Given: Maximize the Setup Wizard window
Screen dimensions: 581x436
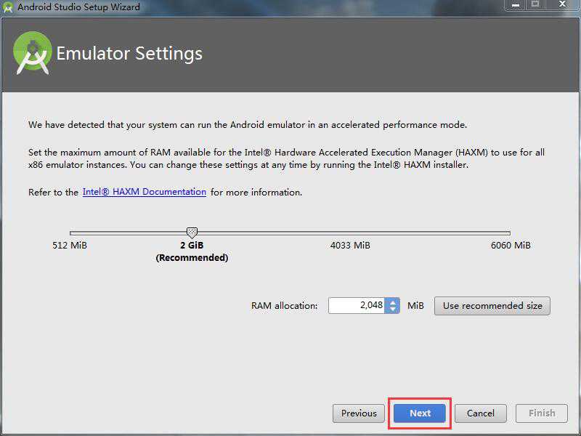Looking at the screenshot, I should pos(535,5).
